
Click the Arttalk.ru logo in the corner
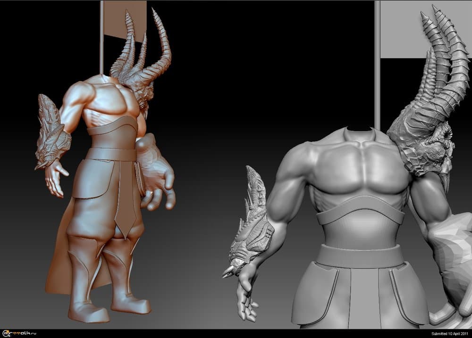tap(20, 333)
